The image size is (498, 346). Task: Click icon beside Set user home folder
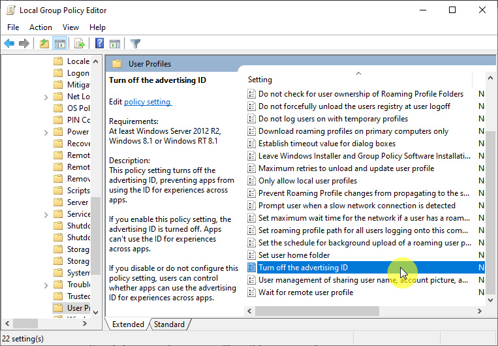pos(252,255)
